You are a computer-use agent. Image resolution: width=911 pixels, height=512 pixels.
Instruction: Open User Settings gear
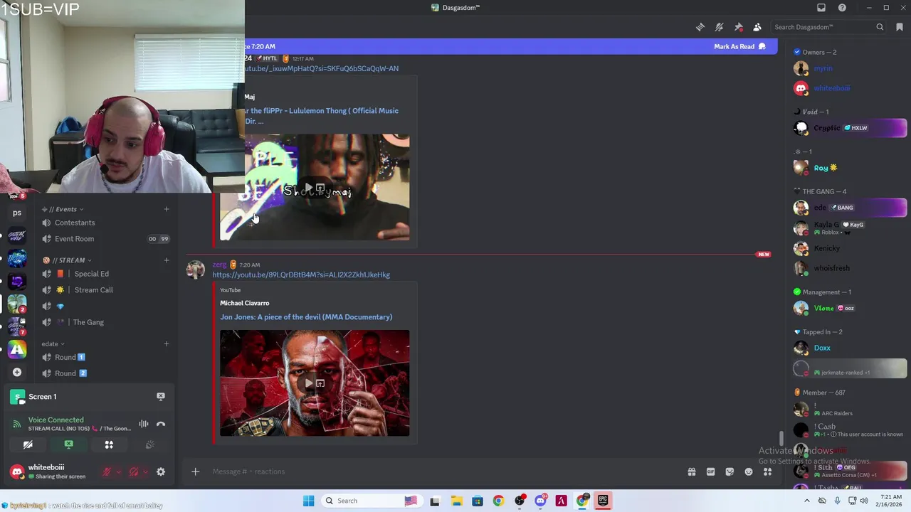click(161, 471)
